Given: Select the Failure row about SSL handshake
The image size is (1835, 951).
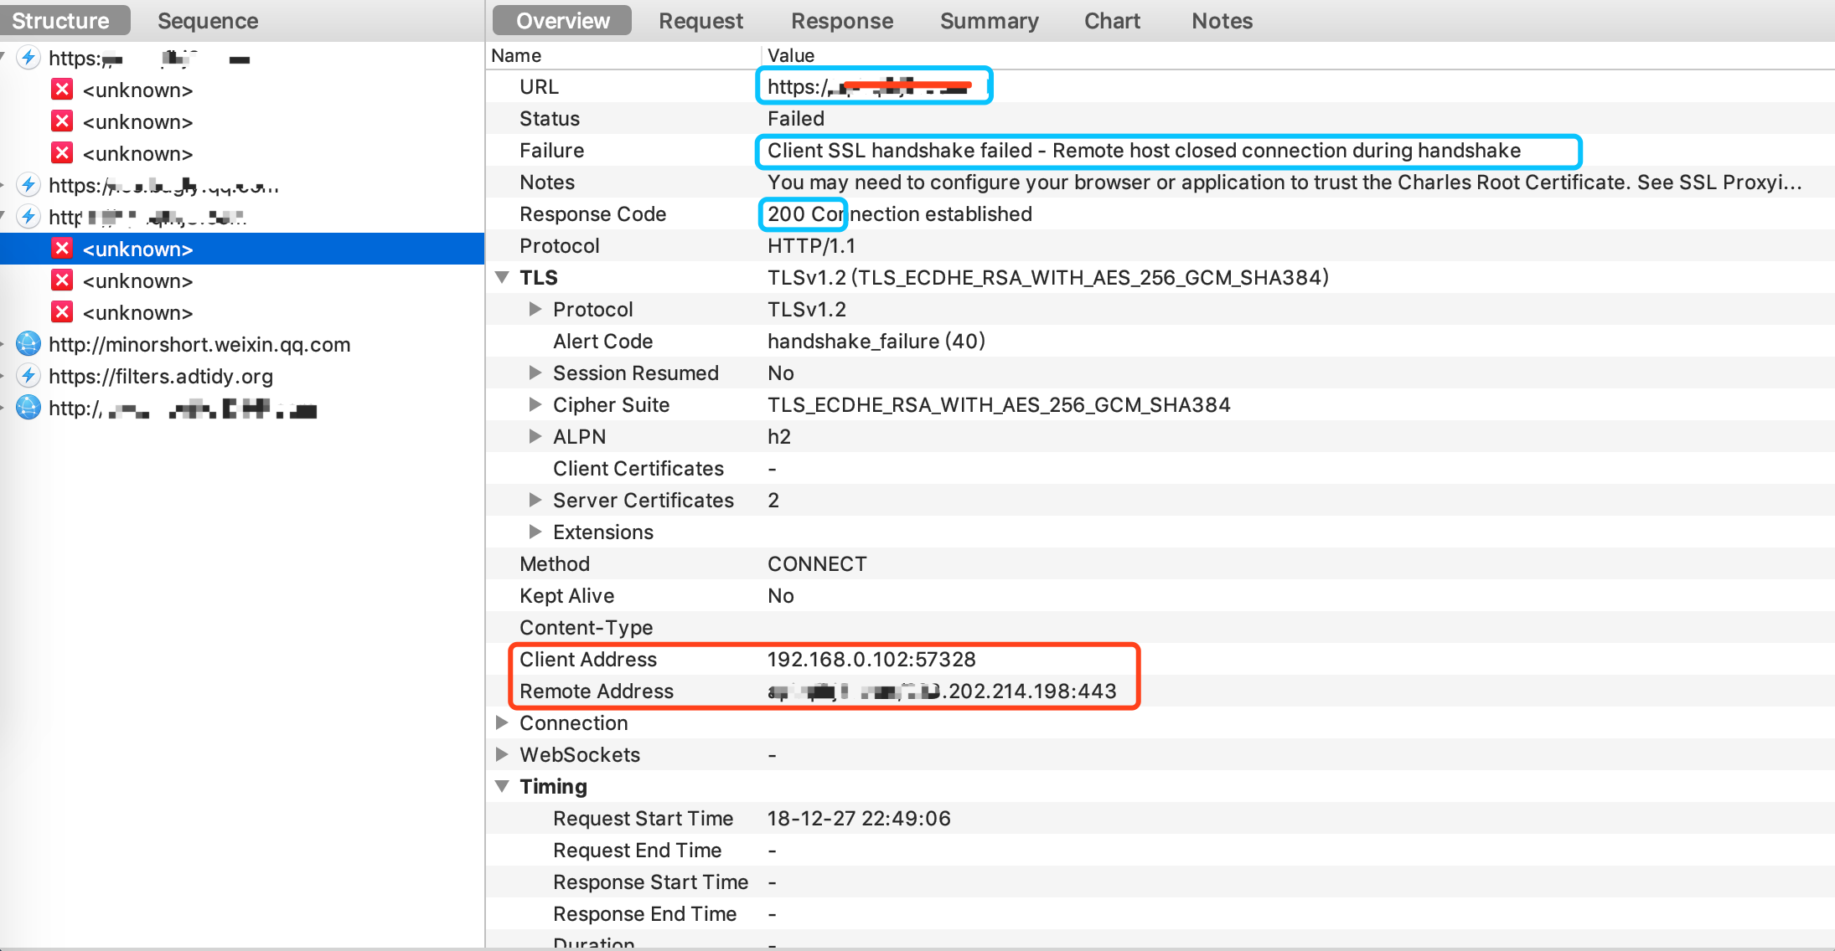Looking at the screenshot, I should 1160,150.
